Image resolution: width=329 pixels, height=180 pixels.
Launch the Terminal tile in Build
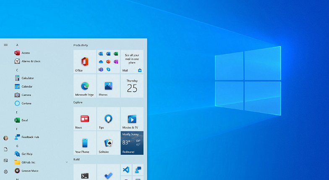click(x=85, y=172)
